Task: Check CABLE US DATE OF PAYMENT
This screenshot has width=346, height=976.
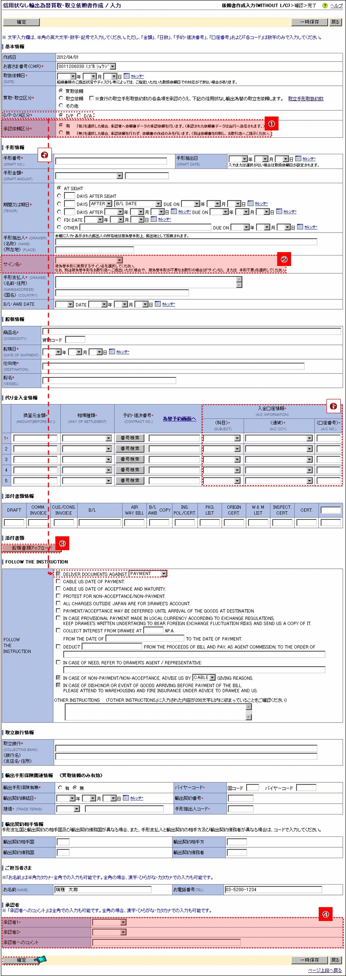Action: point(58,581)
